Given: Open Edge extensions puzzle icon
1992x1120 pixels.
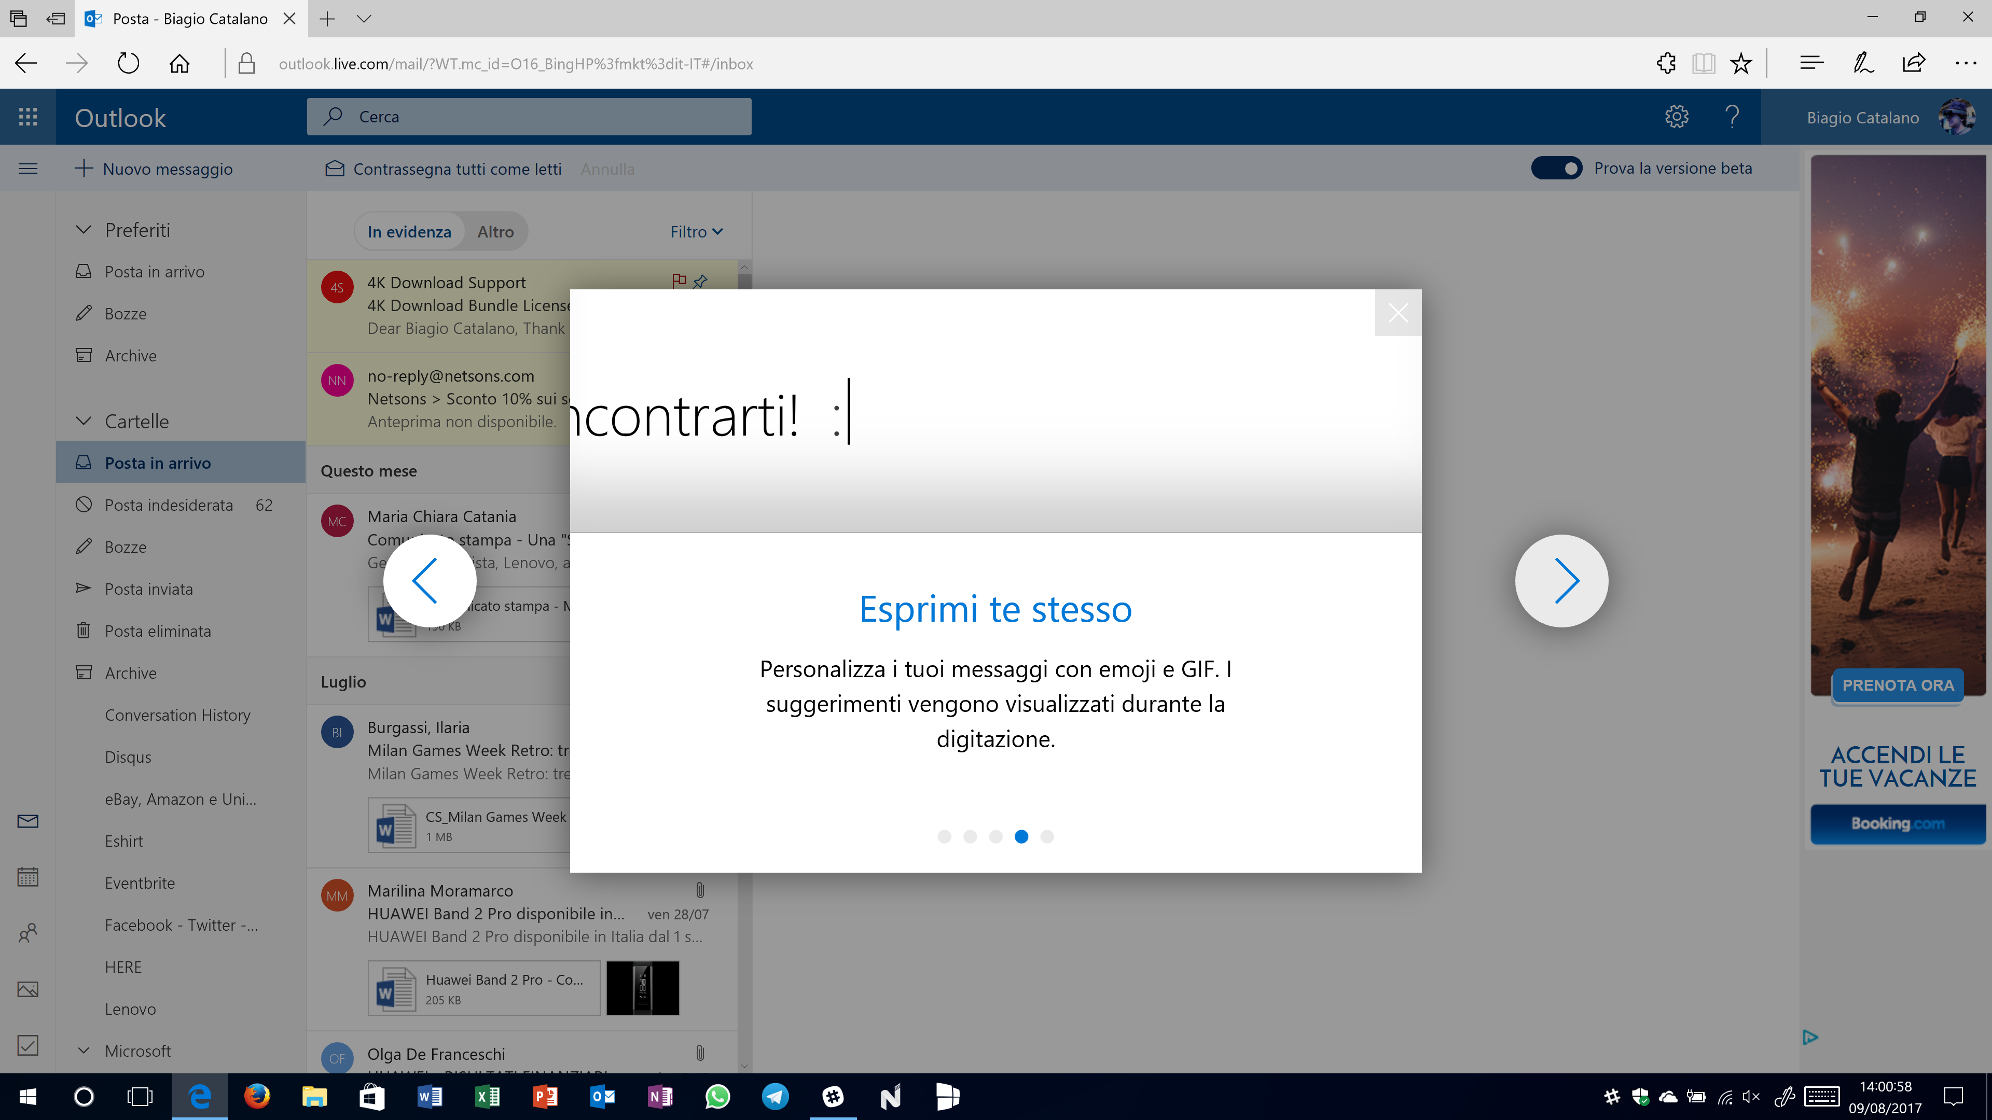Looking at the screenshot, I should pos(1666,63).
